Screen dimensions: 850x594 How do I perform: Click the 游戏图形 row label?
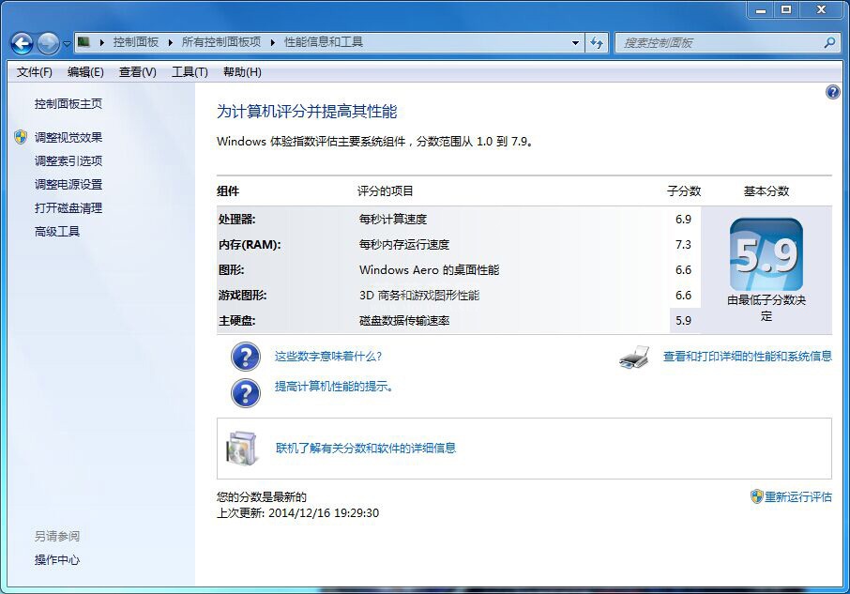(x=242, y=296)
